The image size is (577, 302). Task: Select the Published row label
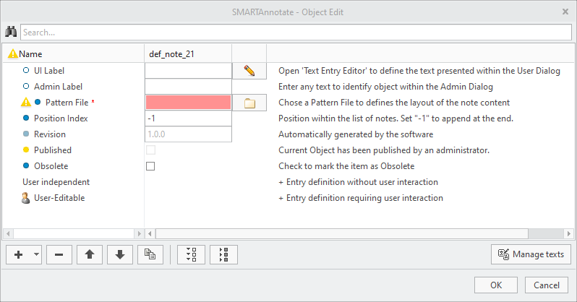coord(53,150)
